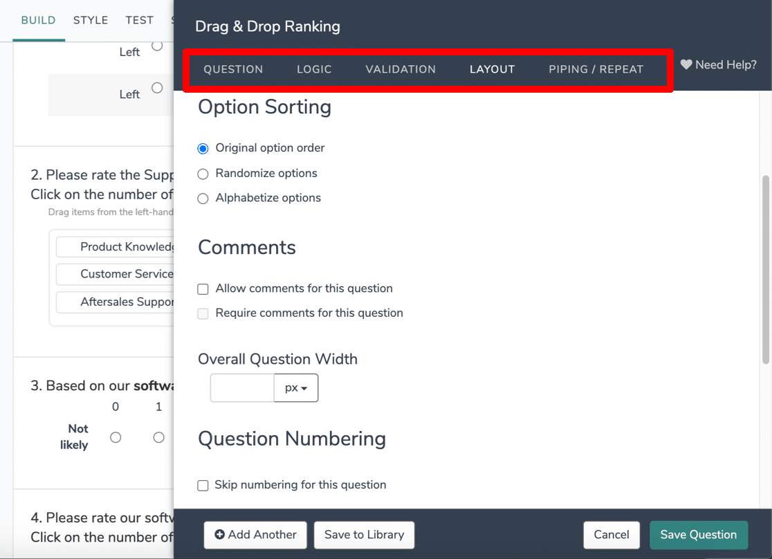Image resolution: width=772 pixels, height=559 pixels.
Task: Enable Allow comments for this question
Action: point(203,289)
